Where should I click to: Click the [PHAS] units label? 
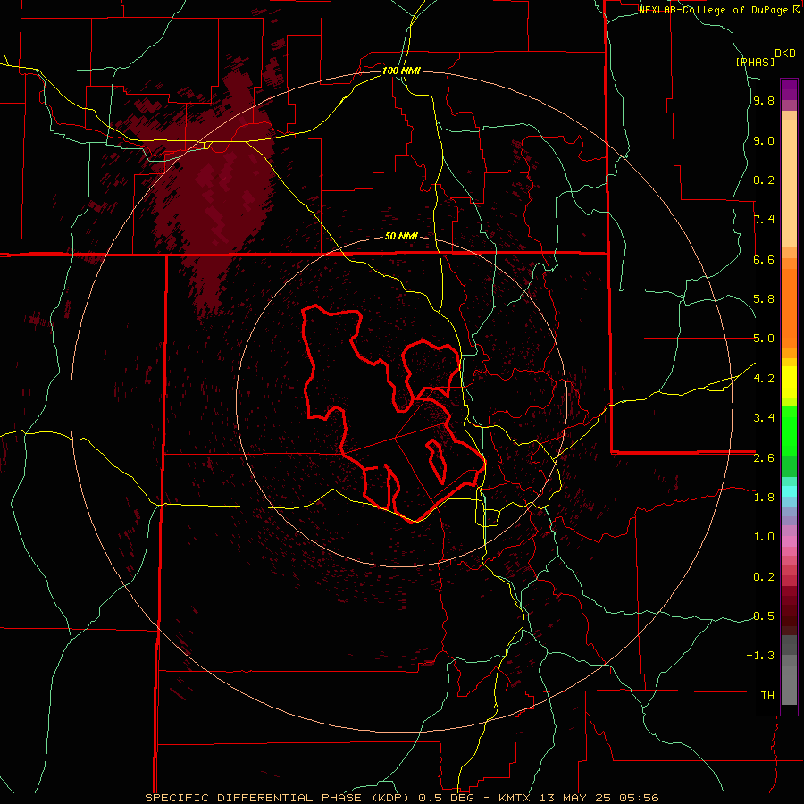click(755, 63)
